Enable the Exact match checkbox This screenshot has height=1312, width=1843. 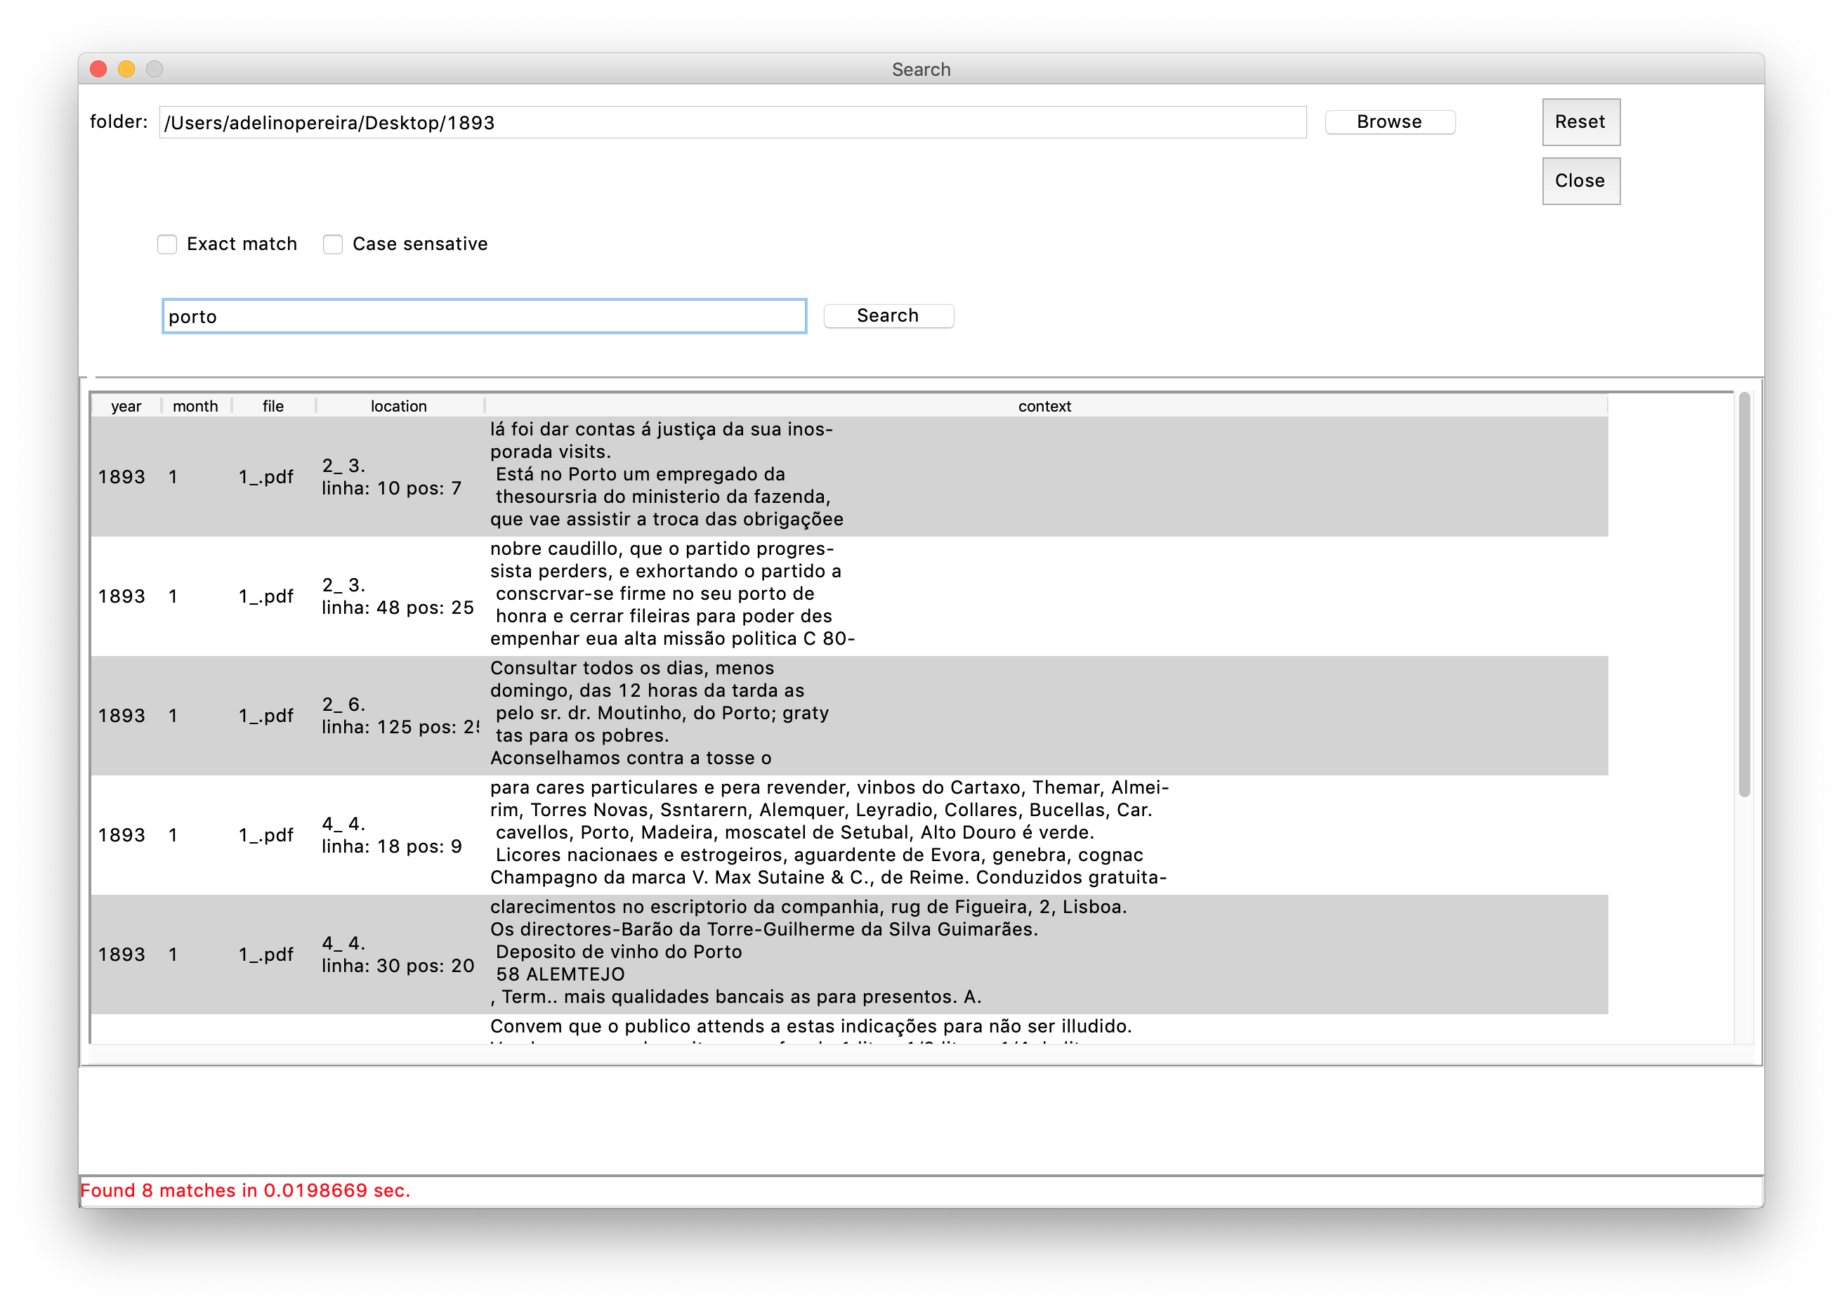coord(167,244)
